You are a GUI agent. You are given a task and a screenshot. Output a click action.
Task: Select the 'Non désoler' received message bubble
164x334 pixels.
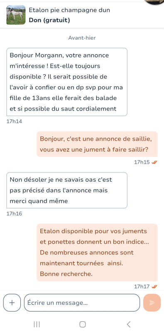(x=67, y=190)
